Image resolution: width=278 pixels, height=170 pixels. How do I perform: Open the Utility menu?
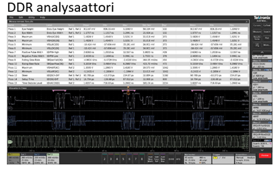click(x=31, y=18)
